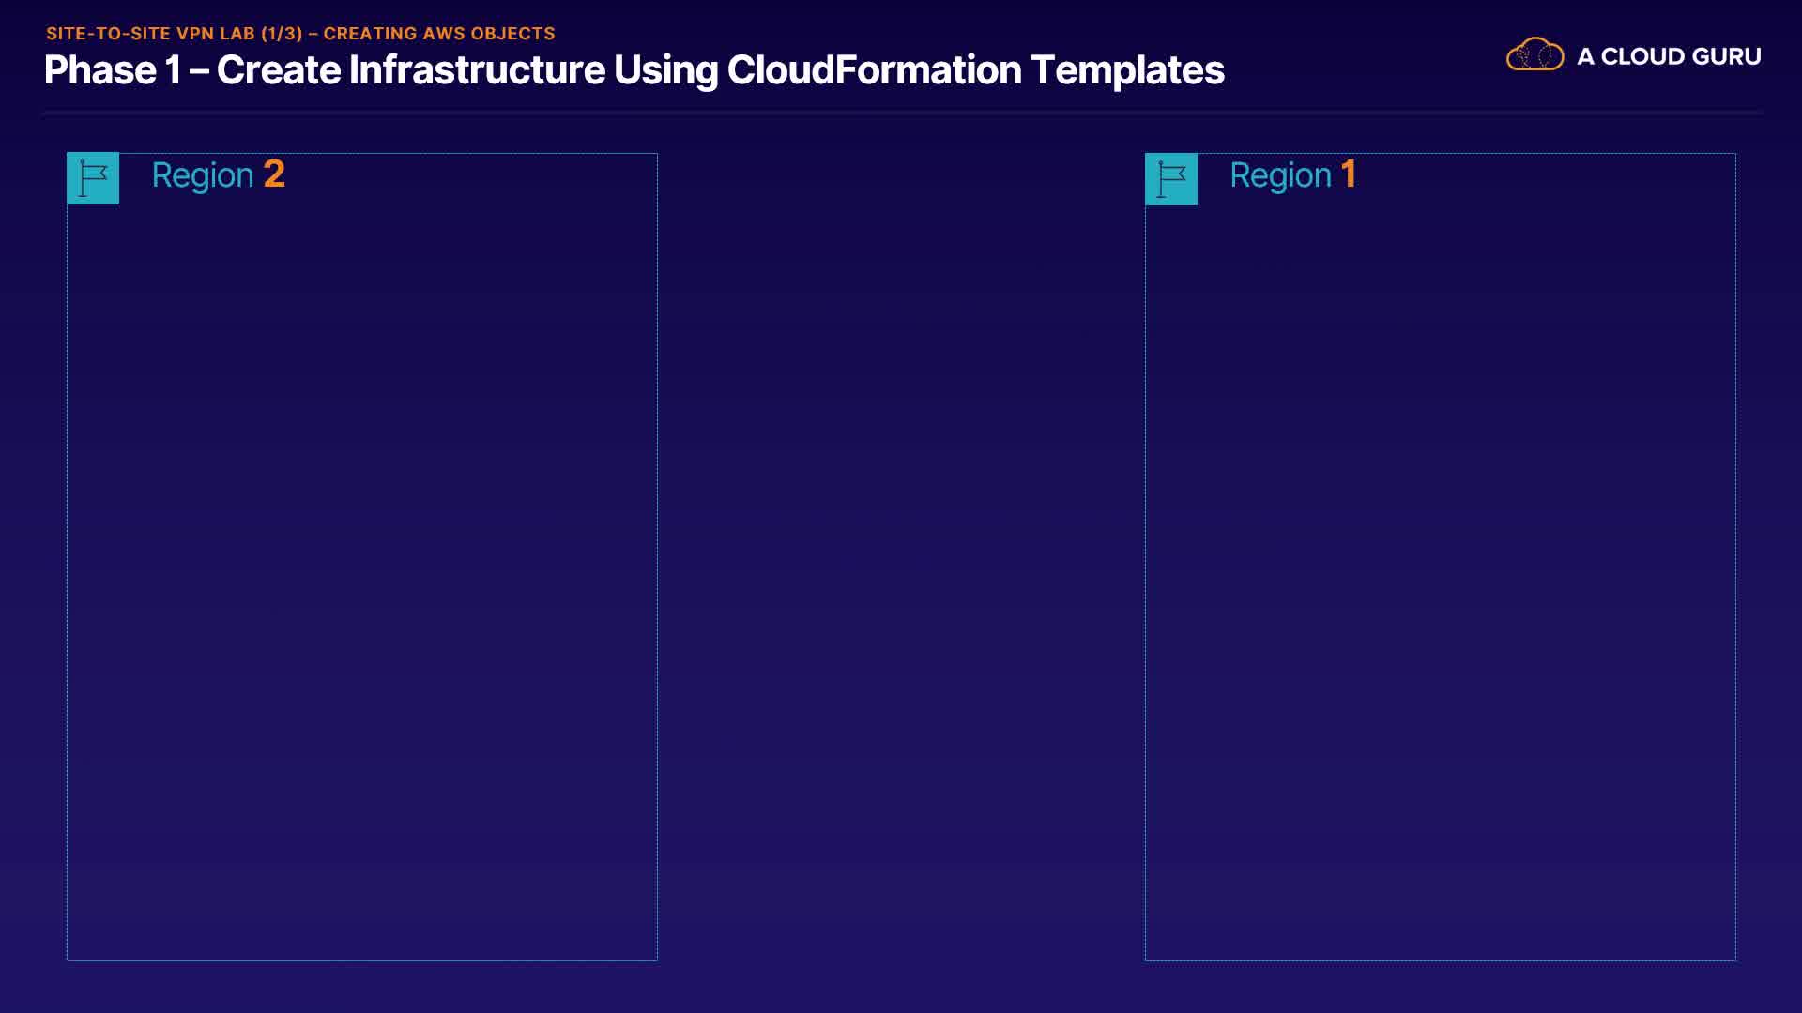The width and height of the screenshot is (1802, 1013).
Task: Click the word 'CloudFormation' in the title
Action: tap(874, 70)
